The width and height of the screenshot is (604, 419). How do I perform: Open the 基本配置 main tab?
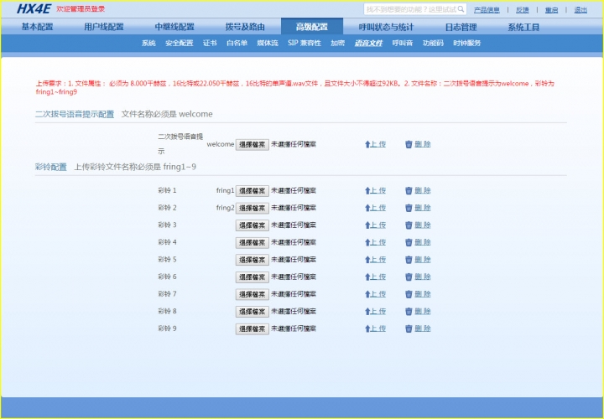[38, 27]
